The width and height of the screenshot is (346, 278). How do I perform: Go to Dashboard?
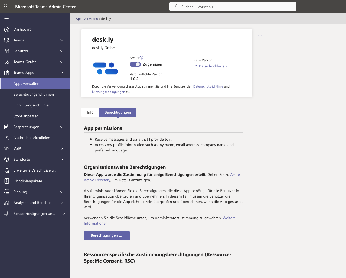[35, 29]
